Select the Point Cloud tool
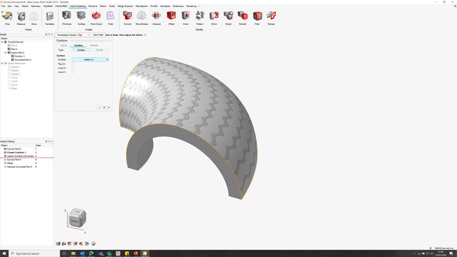The image size is (457, 257). (96, 16)
